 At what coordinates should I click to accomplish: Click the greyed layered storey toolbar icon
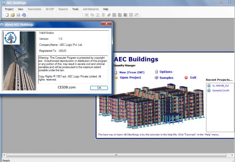(87, 15)
